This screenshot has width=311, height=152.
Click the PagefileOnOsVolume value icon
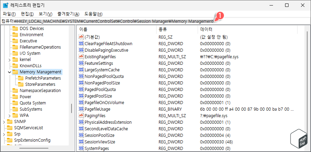click(81, 102)
